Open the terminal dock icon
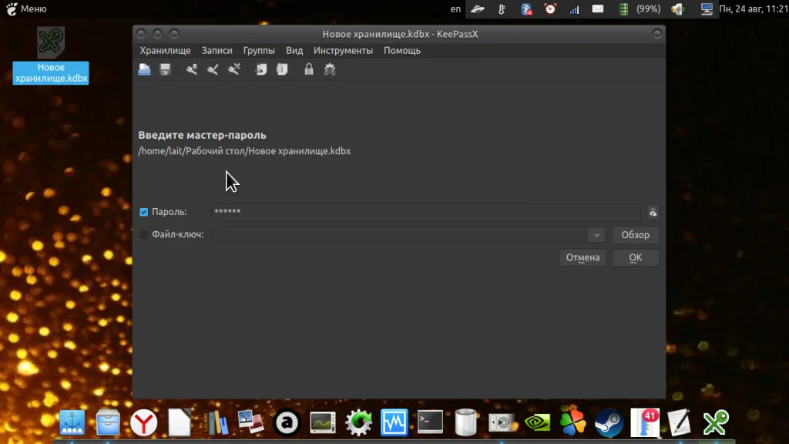Screen dimensions: 789x444 click(430, 422)
